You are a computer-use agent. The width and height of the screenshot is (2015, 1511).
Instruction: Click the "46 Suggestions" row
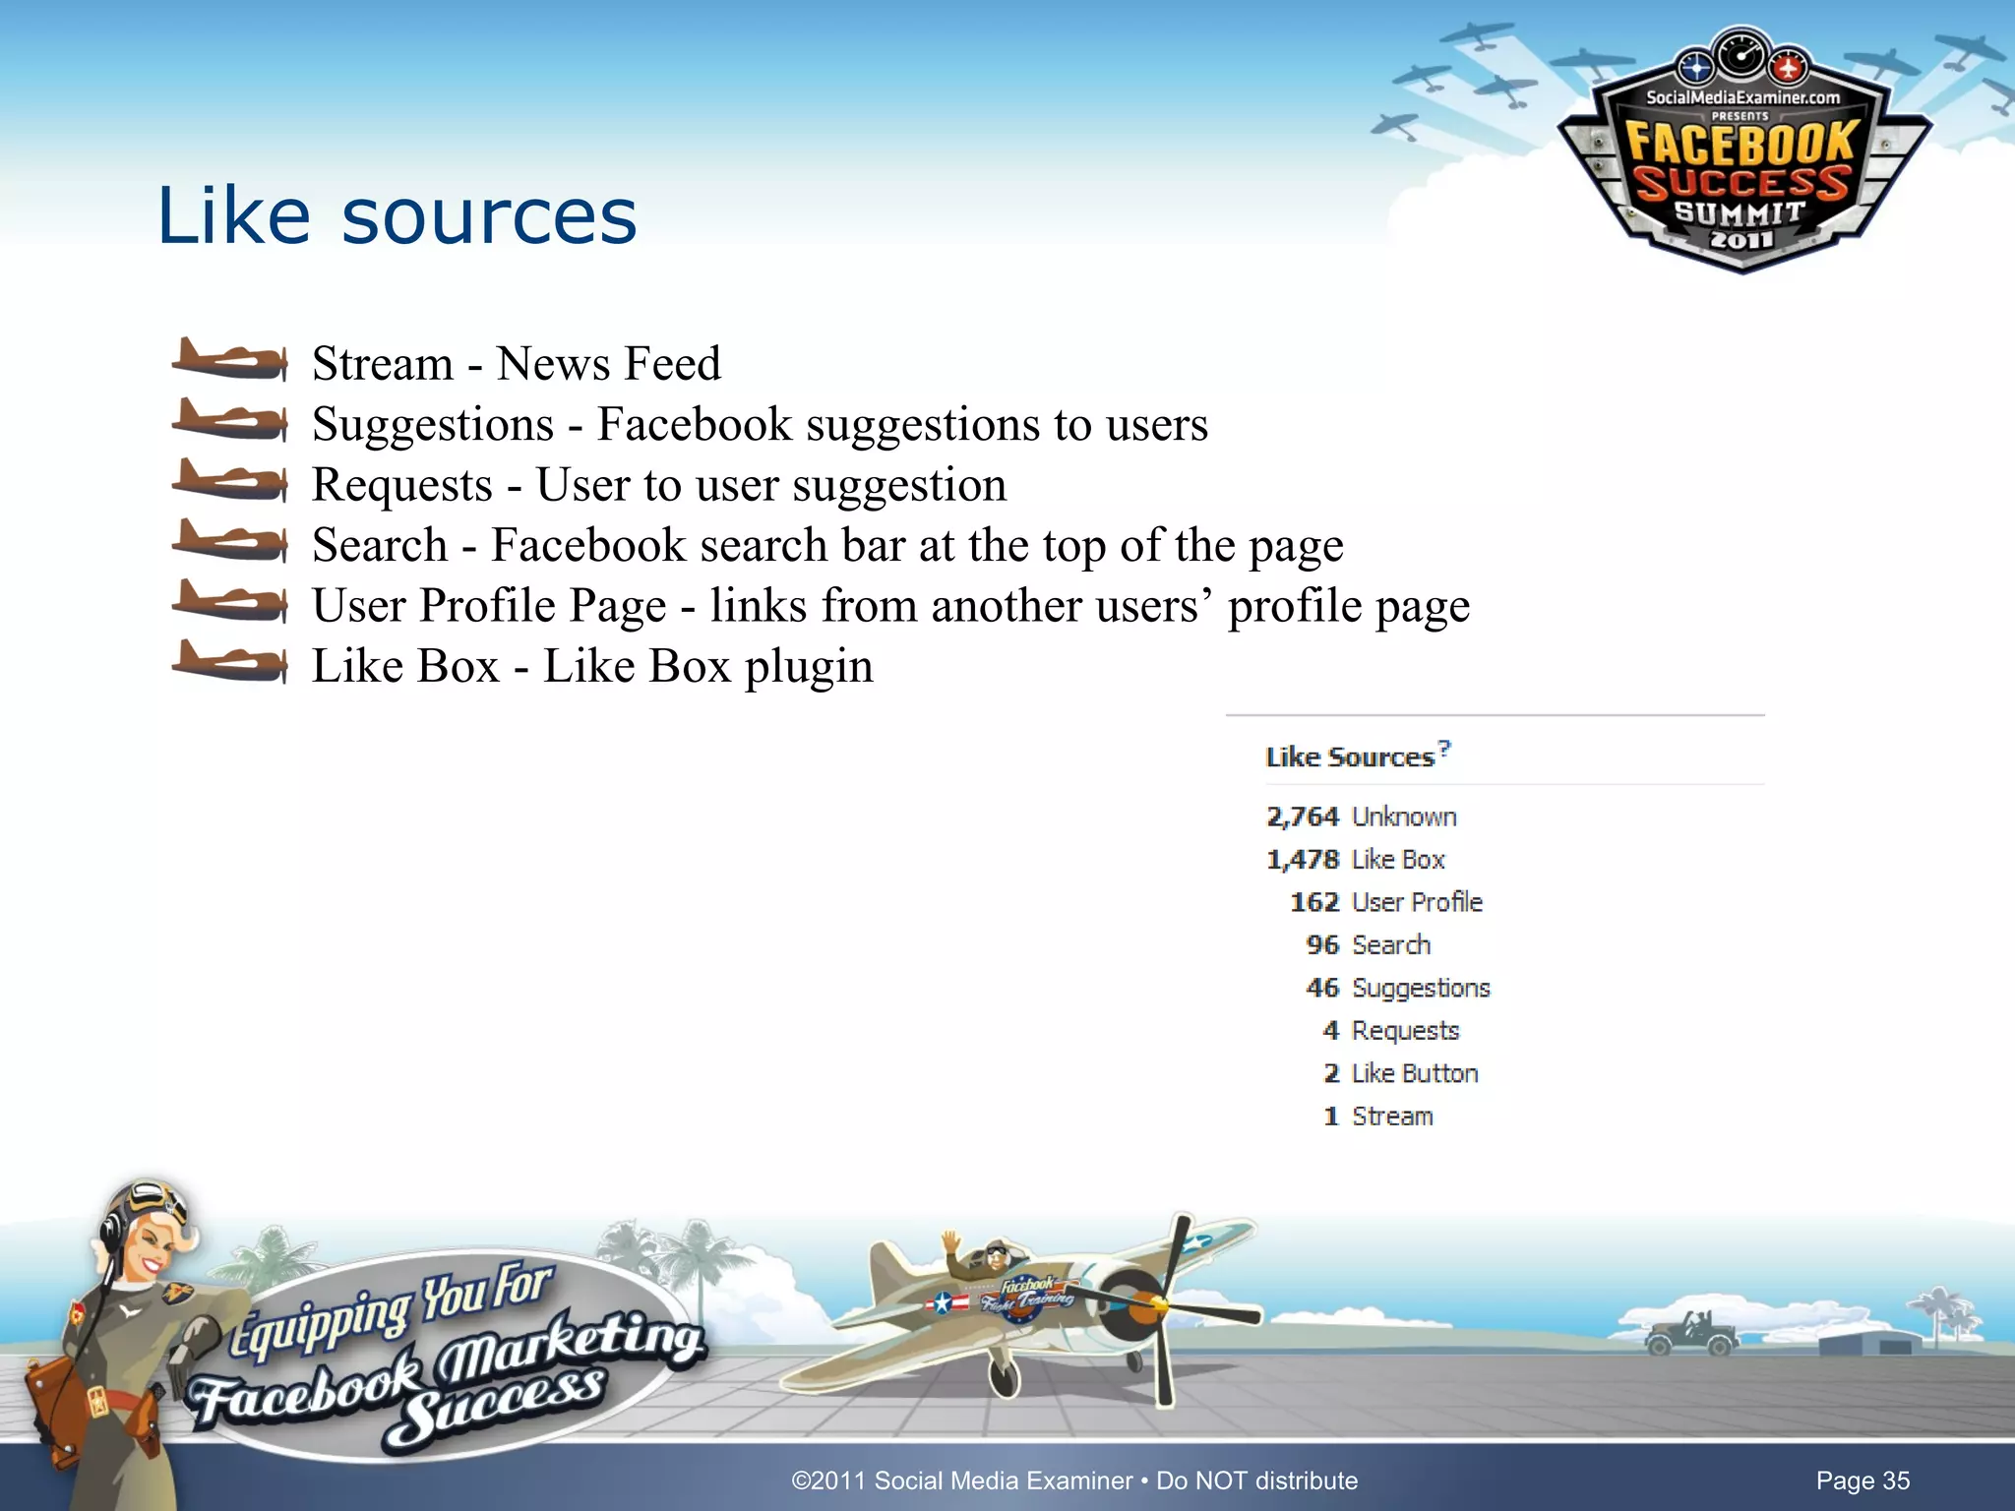[1397, 988]
